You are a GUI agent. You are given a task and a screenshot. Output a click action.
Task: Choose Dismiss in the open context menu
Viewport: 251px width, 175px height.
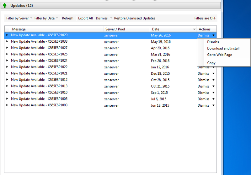213,42
